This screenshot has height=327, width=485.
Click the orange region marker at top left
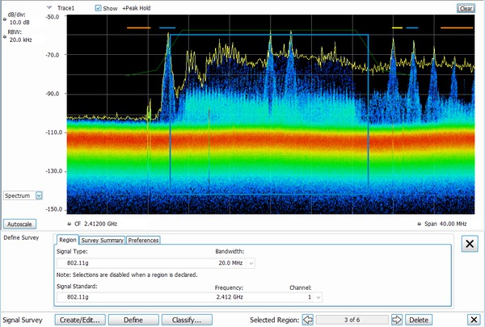click(138, 27)
